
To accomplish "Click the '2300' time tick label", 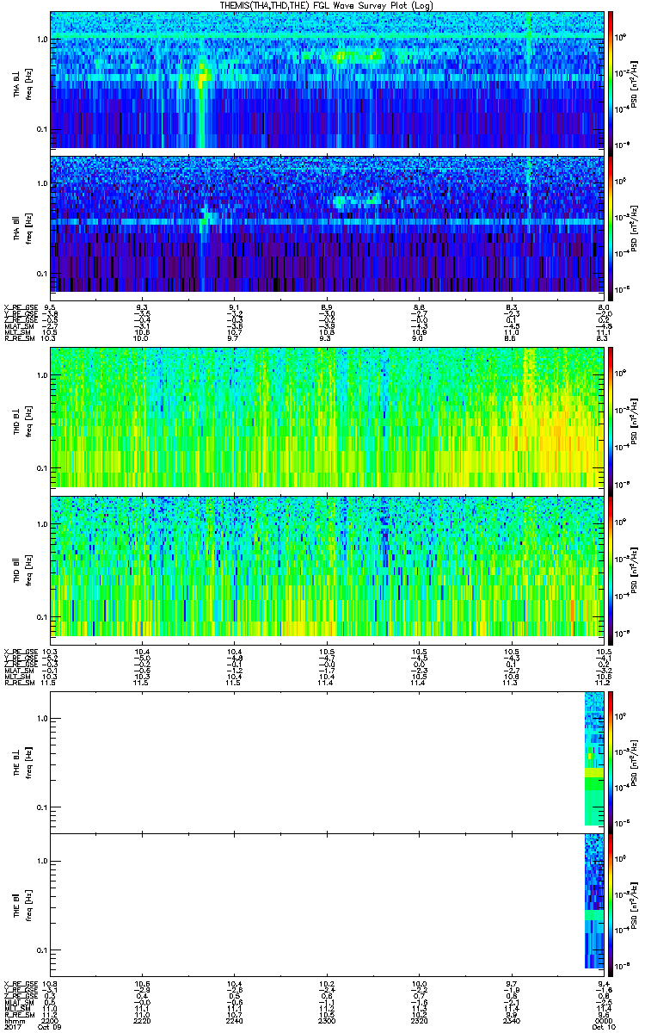I will coord(327,1019).
